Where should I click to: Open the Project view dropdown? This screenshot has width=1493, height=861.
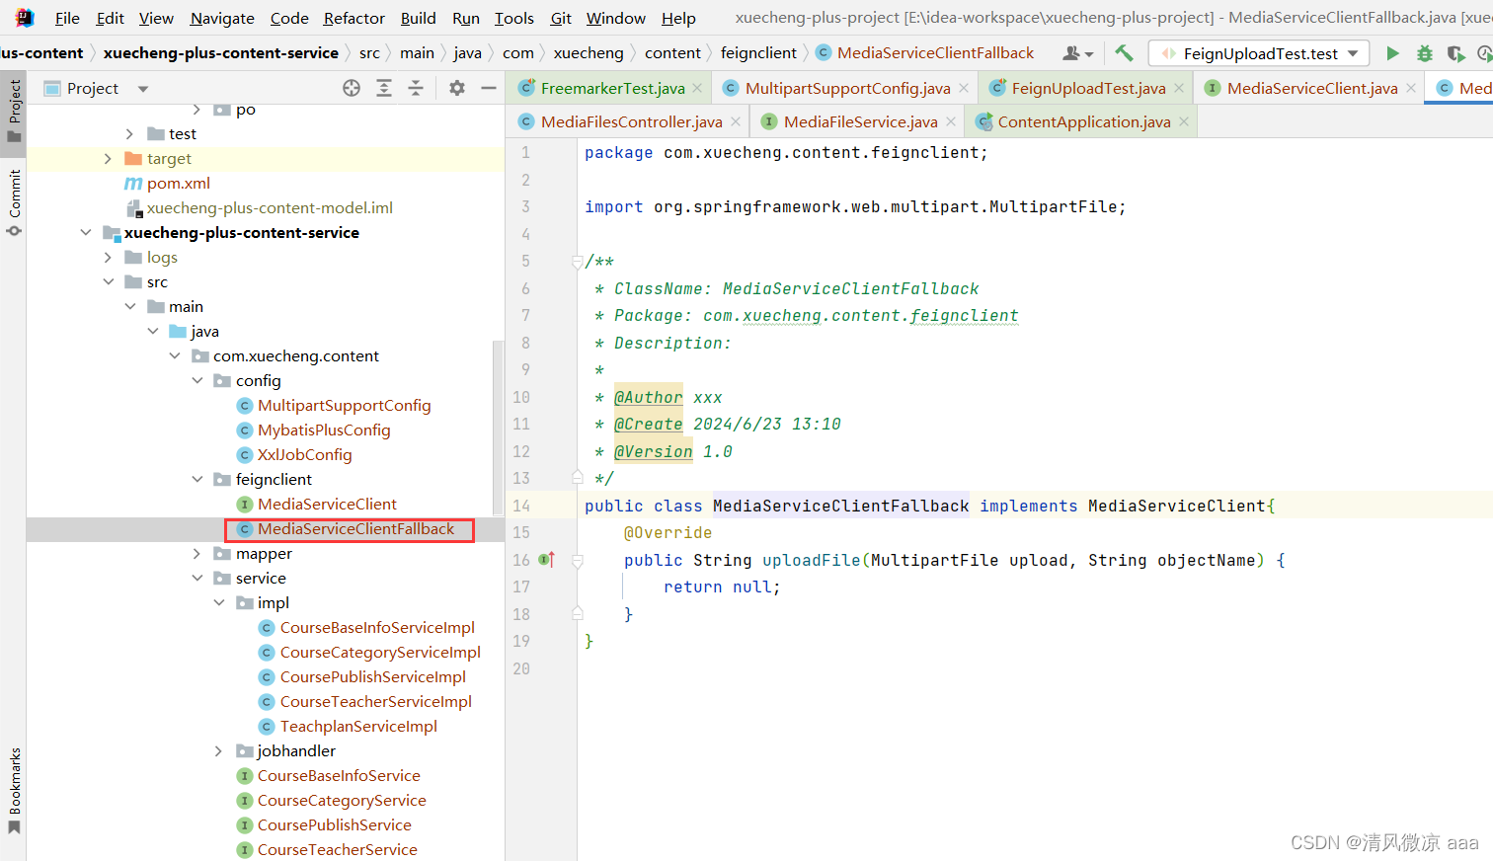click(x=143, y=89)
